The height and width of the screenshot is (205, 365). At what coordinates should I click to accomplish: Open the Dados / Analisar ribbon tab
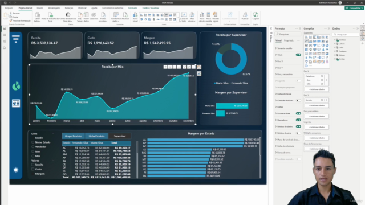(x=151, y=8)
